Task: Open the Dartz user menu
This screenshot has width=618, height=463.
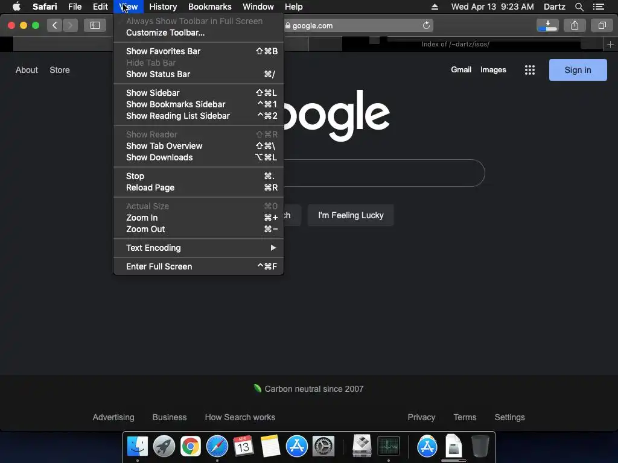Action: click(x=554, y=7)
